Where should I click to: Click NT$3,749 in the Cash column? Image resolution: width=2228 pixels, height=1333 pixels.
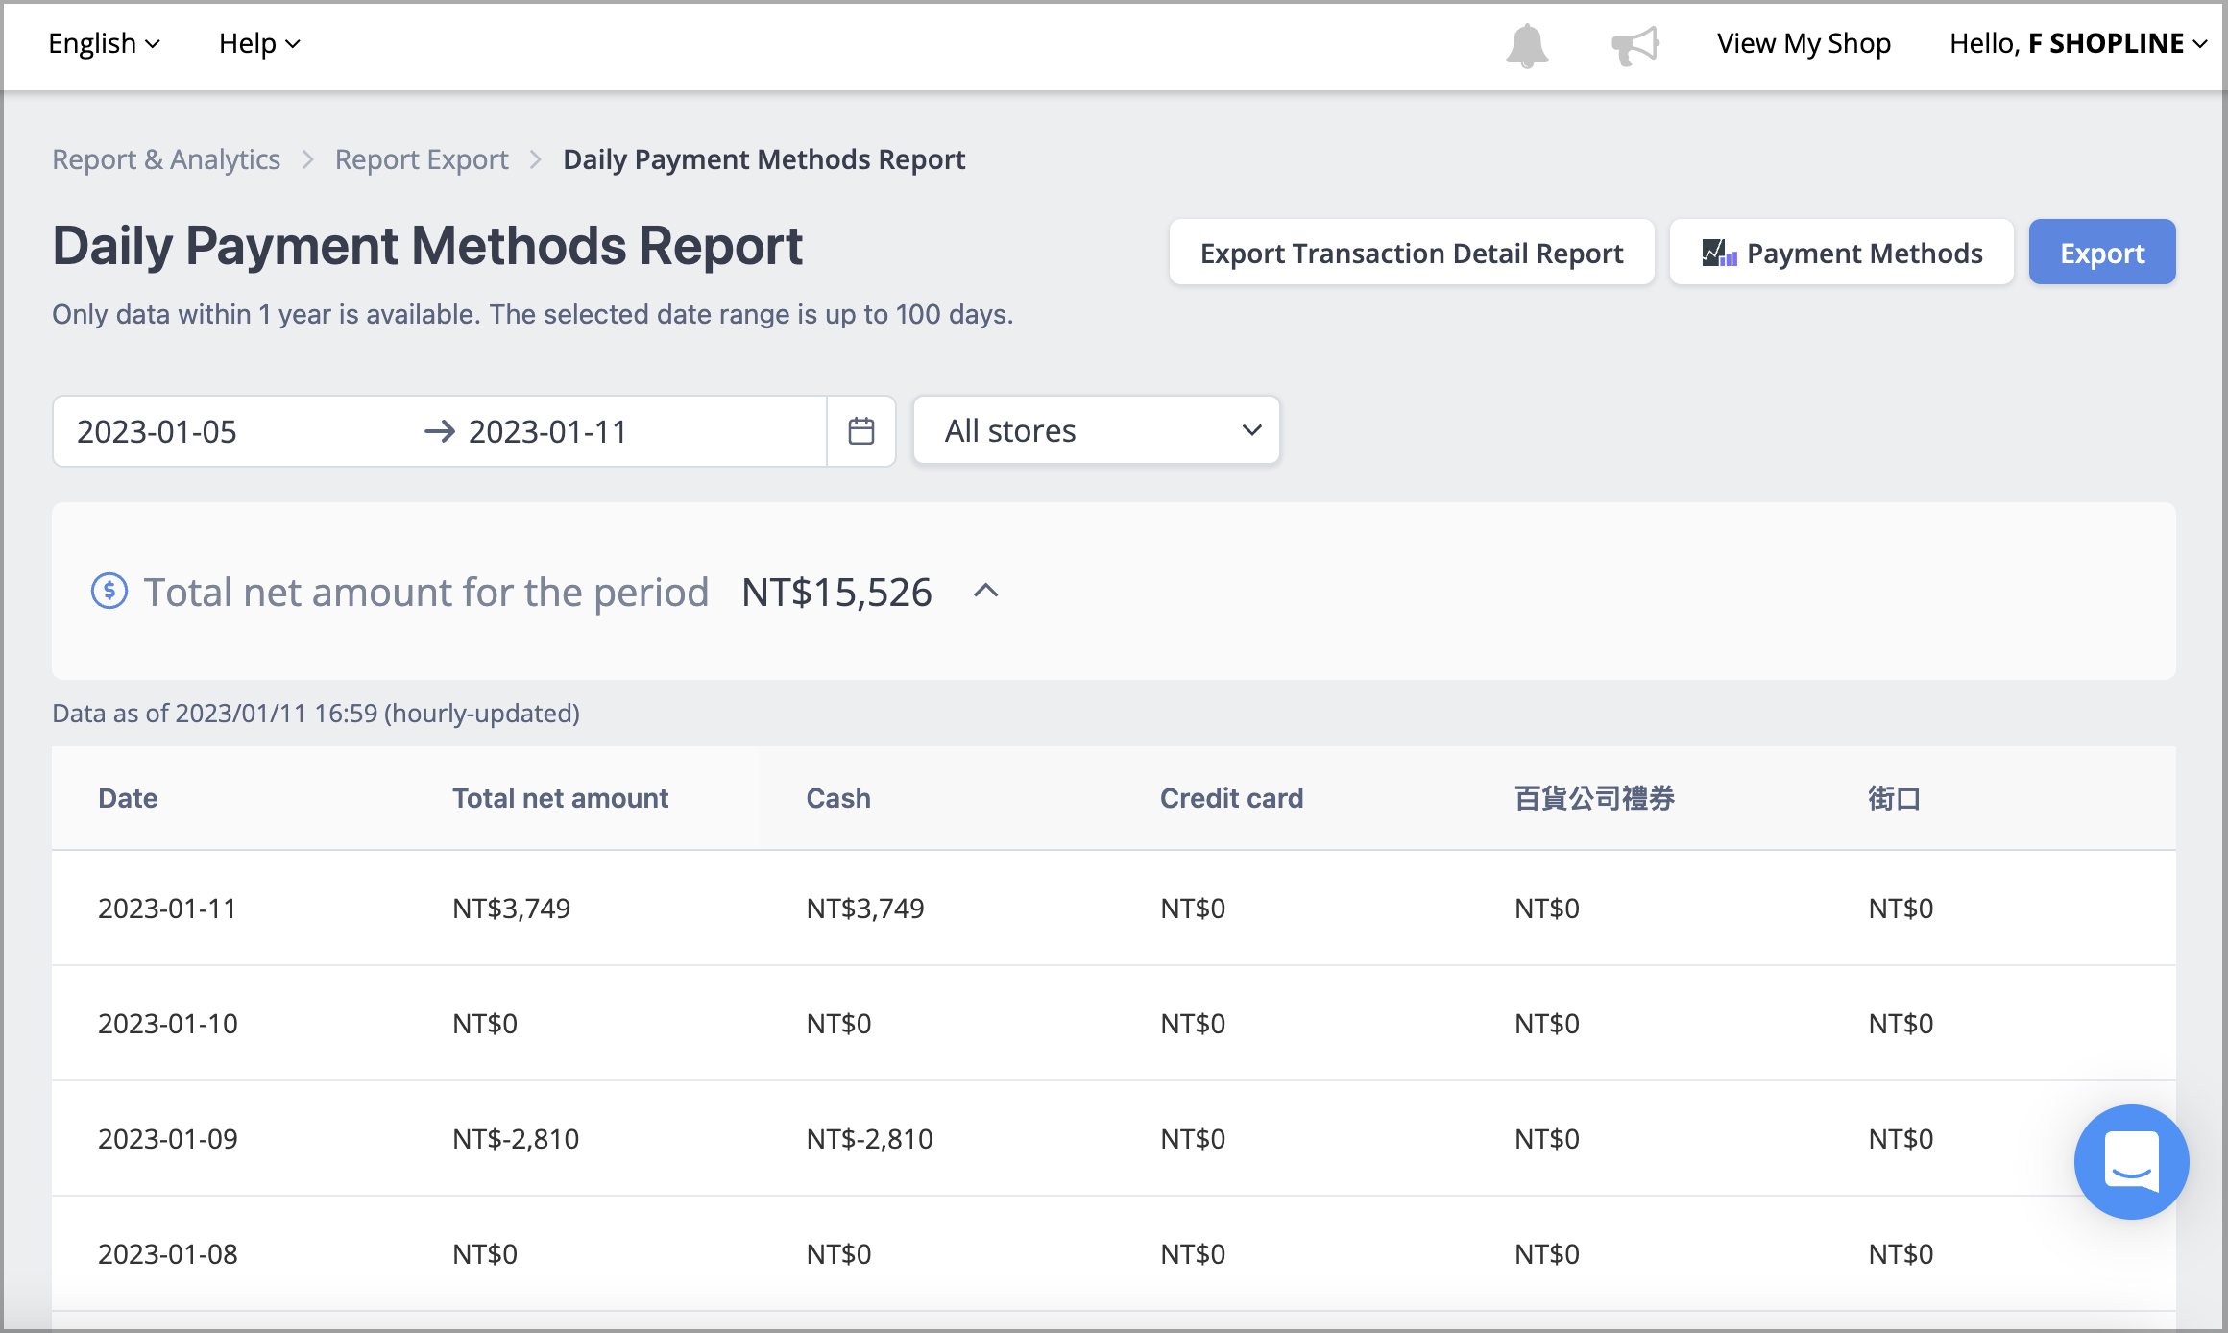[x=865, y=909]
